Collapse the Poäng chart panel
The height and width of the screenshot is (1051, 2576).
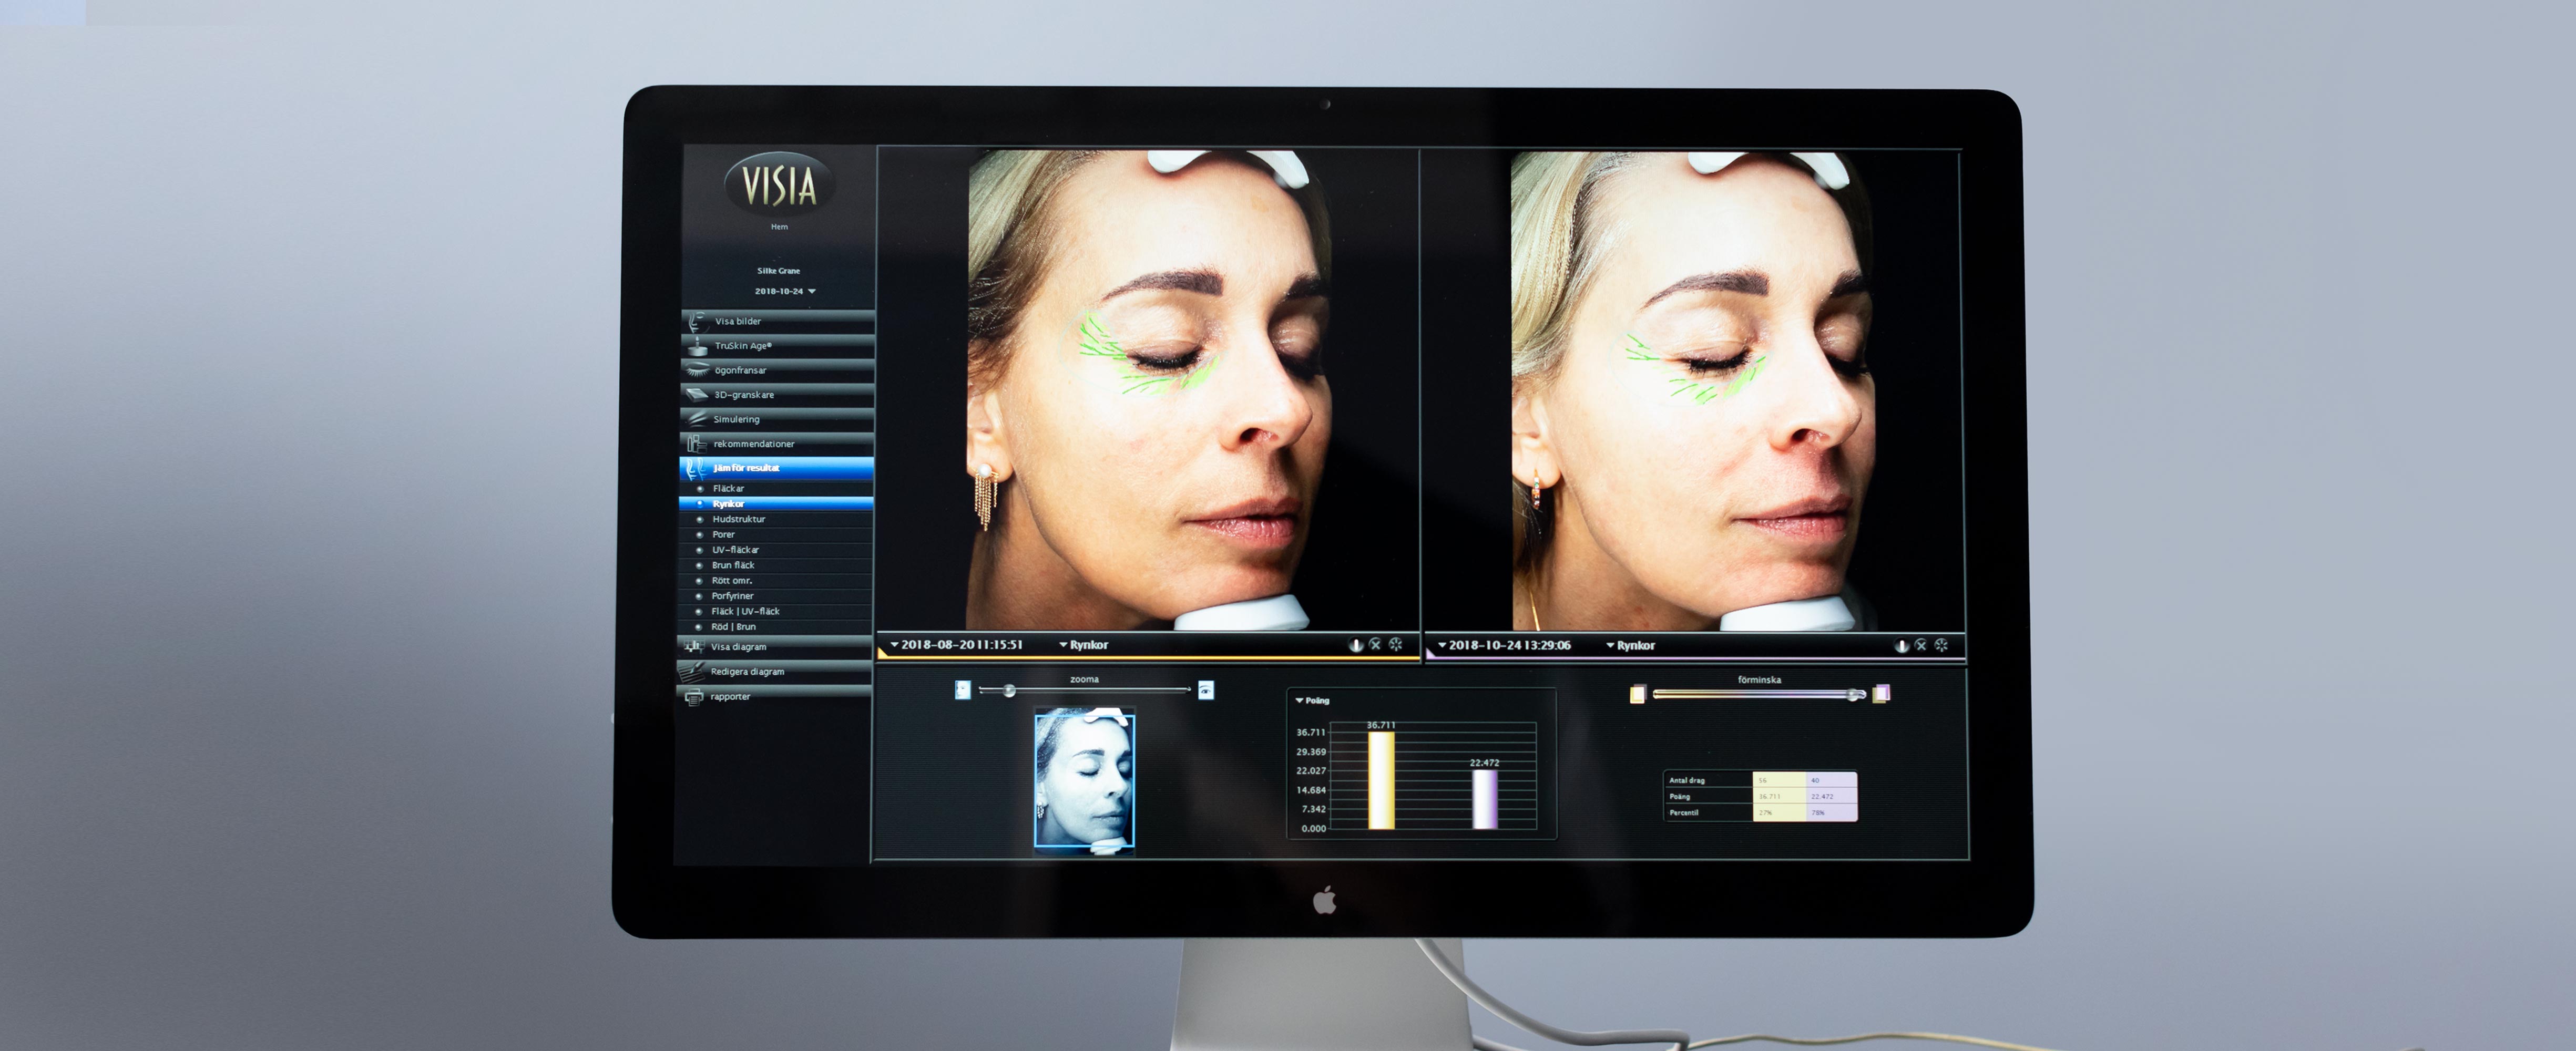pyautogui.click(x=1299, y=701)
